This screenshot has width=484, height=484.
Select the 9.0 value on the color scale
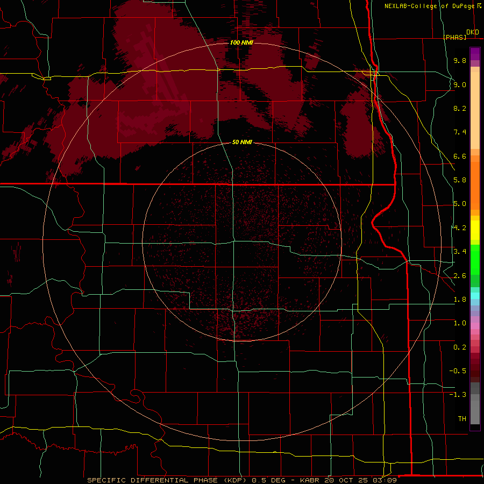click(460, 84)
